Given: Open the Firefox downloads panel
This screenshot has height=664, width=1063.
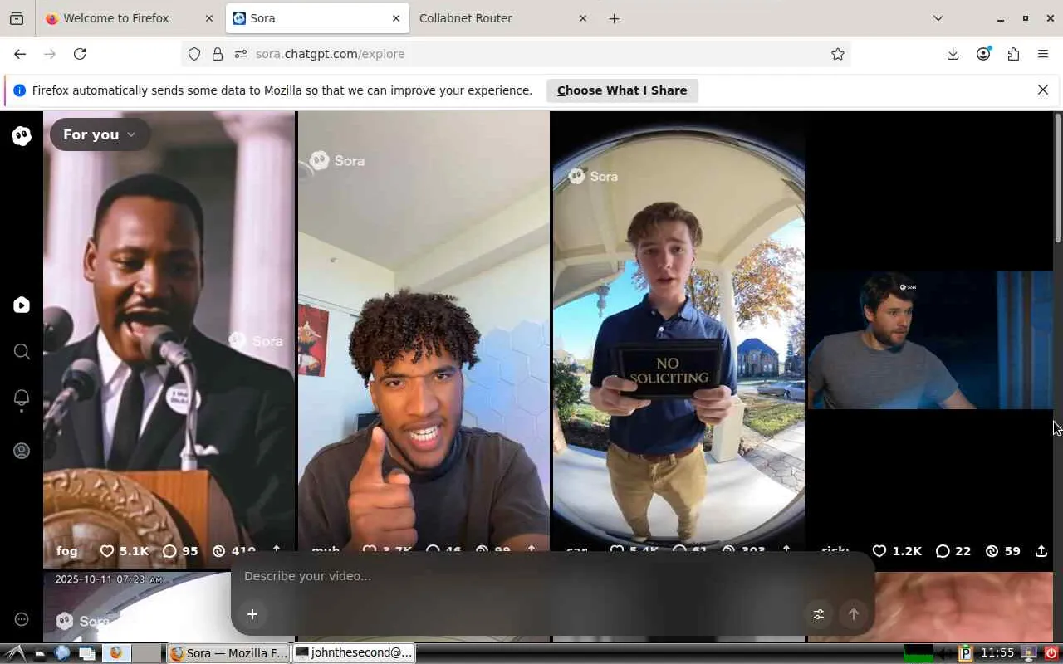Looking at the screenshot, I should tap(953, 54).
